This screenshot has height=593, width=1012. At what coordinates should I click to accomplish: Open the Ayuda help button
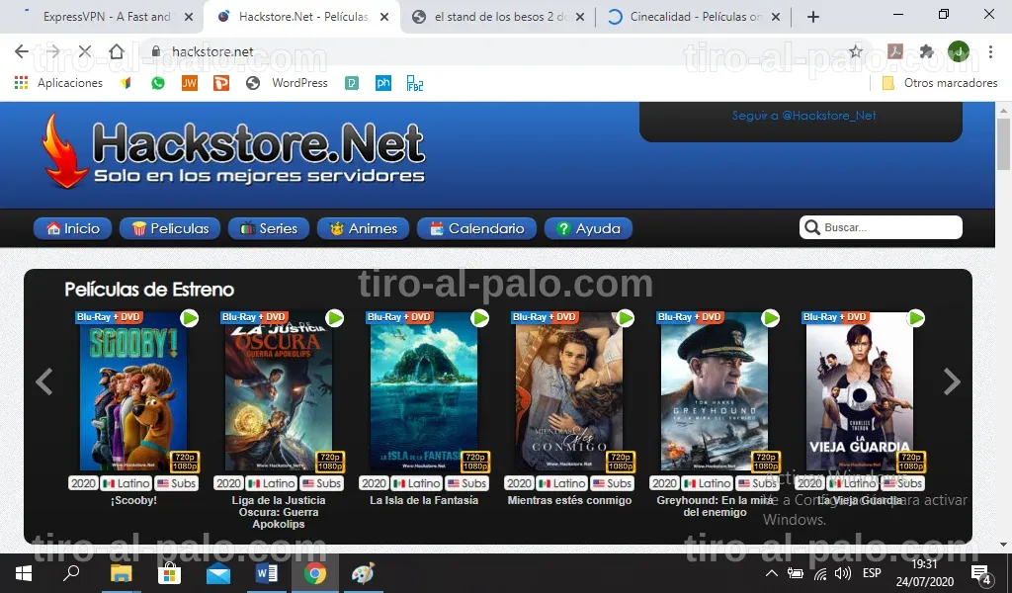click(588, 228)
